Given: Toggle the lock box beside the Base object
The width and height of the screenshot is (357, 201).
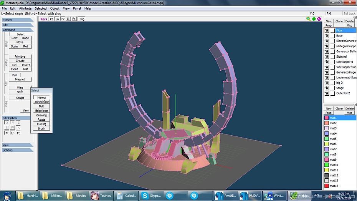Looking at the screenshot, I should (x=332, y=36).
